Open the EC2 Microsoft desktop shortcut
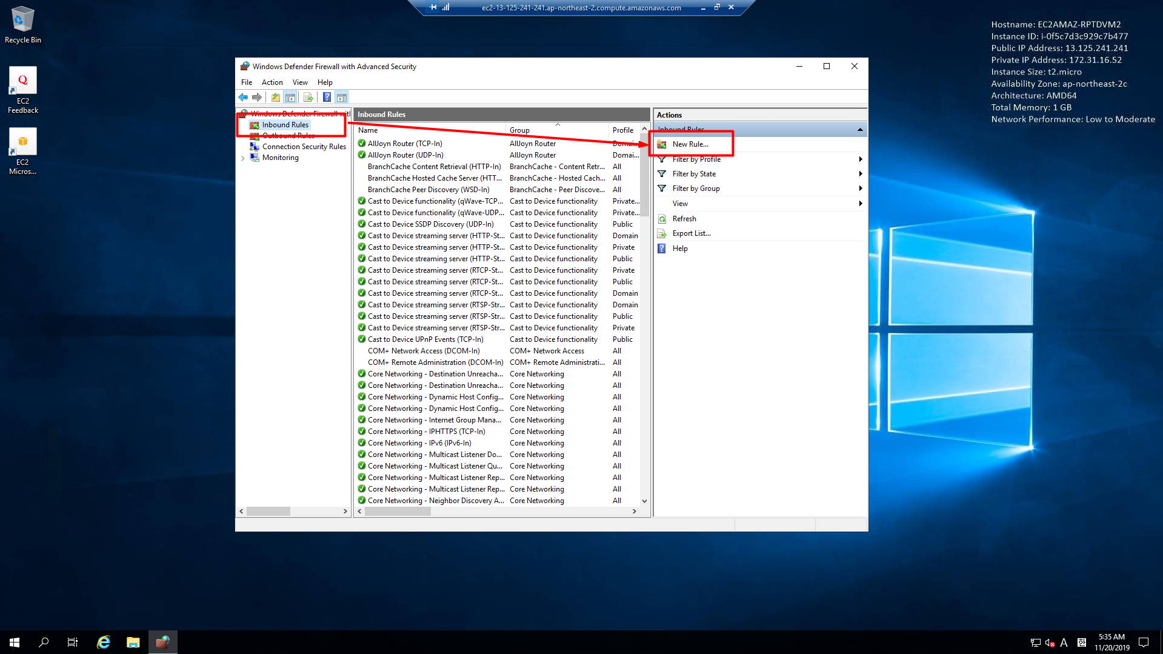Image resolution: width=1163 pixels, height=654 pixels. tap(23, 152)
